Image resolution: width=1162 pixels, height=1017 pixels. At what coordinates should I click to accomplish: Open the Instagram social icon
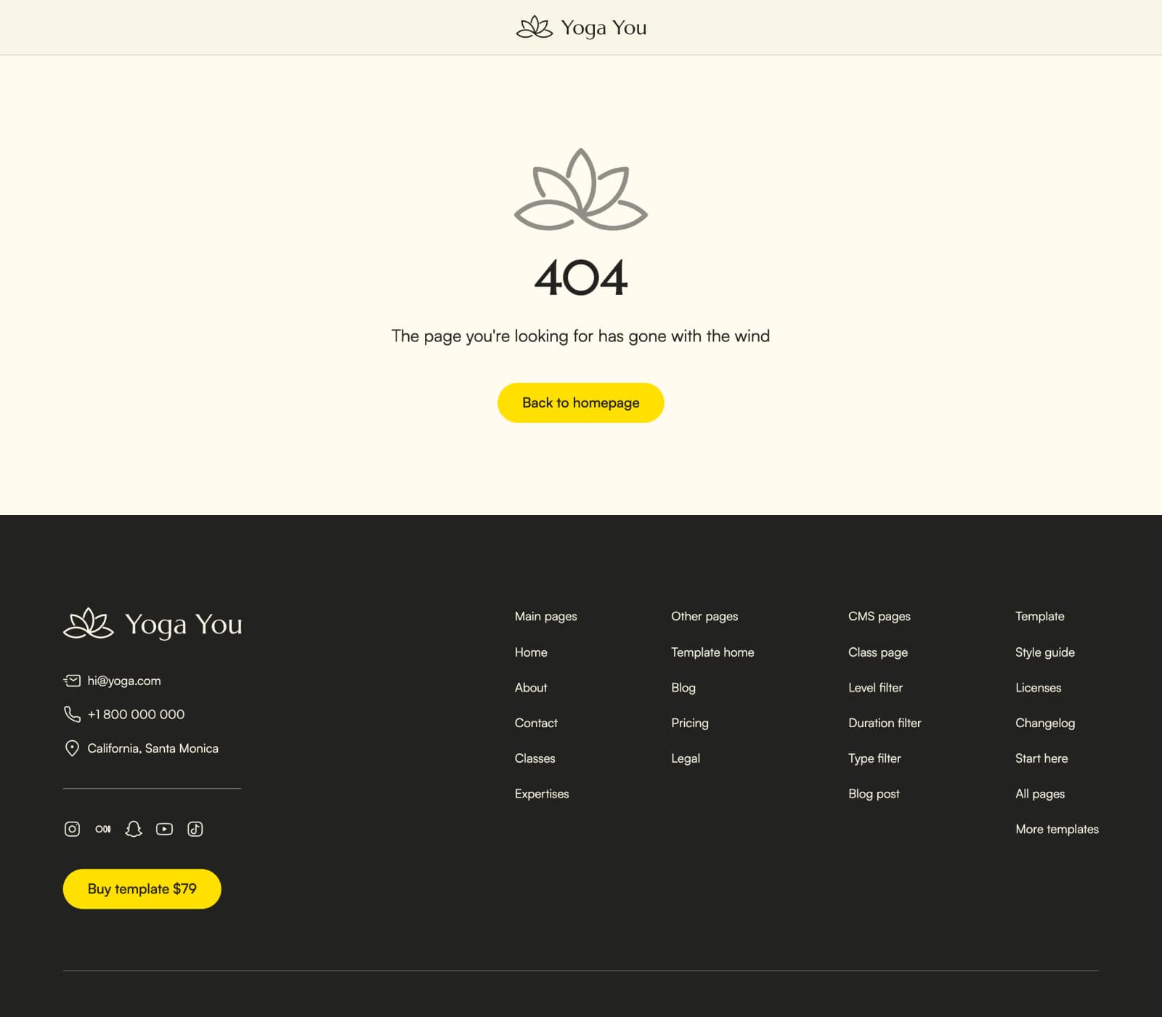[72, 829]
